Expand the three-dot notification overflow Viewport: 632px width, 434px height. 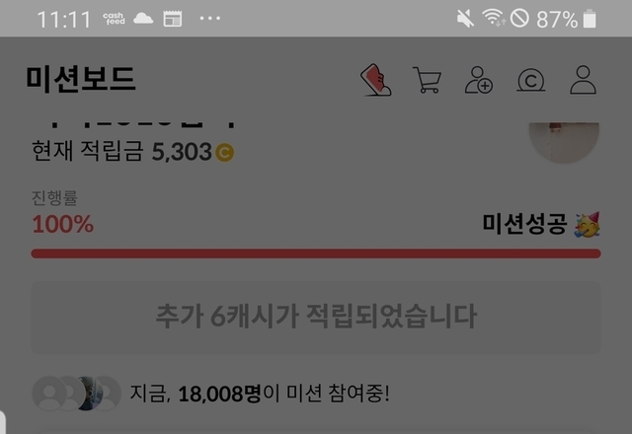point(210,18)
